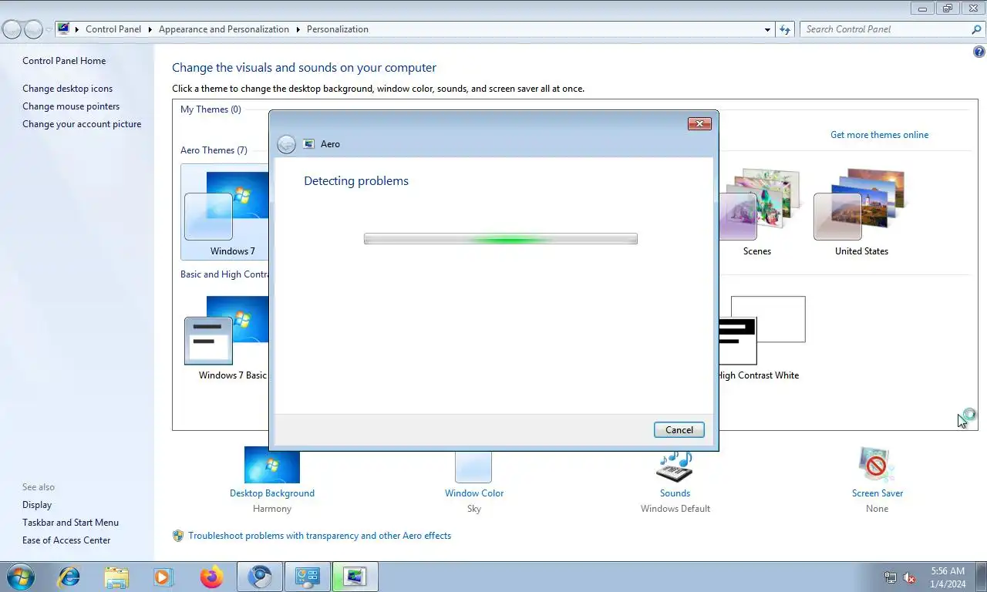Open Windows Media Player from taskbar
Viewport: 987px width, 592px height.
click(163, 577)
